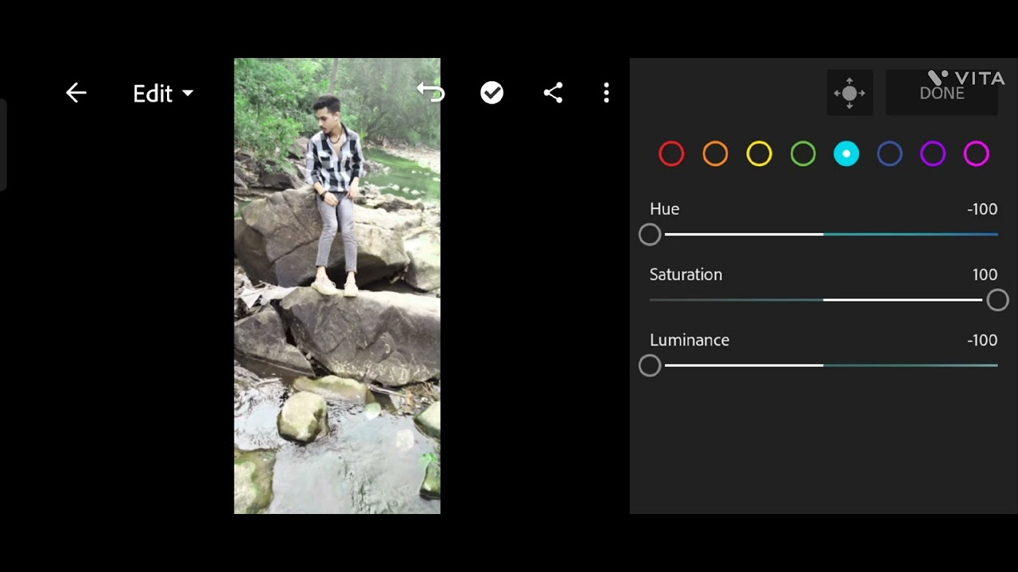Tap the photo of man on rocks

pos(337,286)
